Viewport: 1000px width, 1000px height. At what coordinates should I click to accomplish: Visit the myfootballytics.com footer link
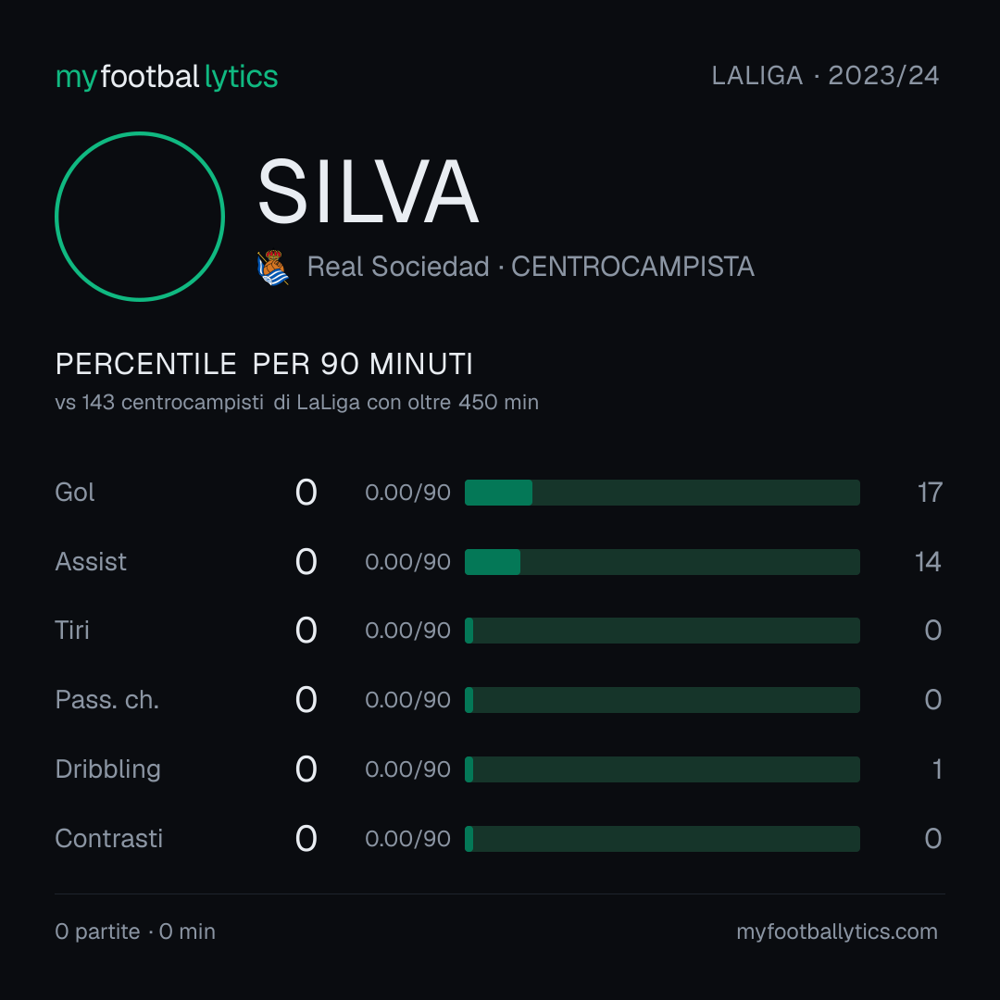tap(837, 931)
